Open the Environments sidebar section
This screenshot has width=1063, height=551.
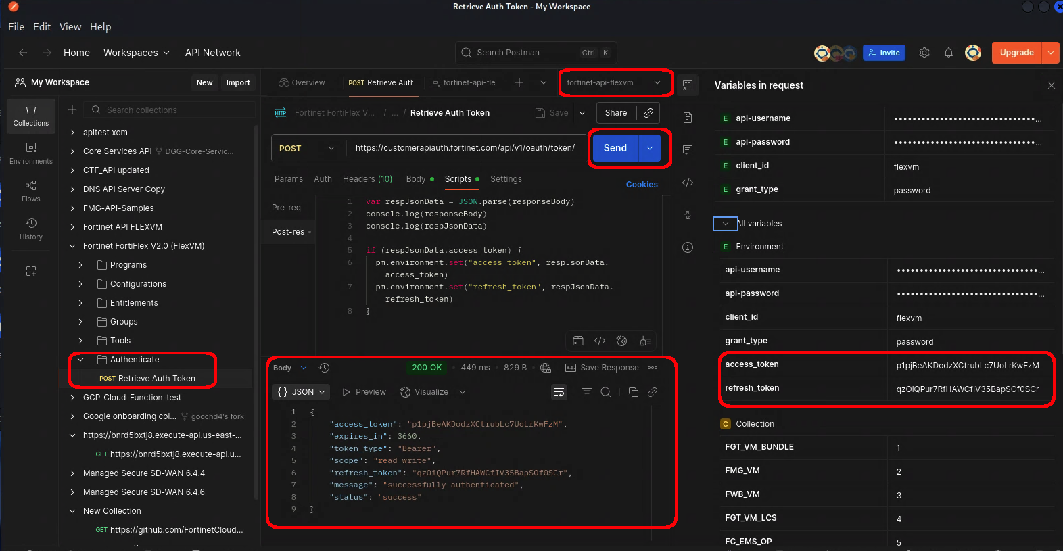31,153
